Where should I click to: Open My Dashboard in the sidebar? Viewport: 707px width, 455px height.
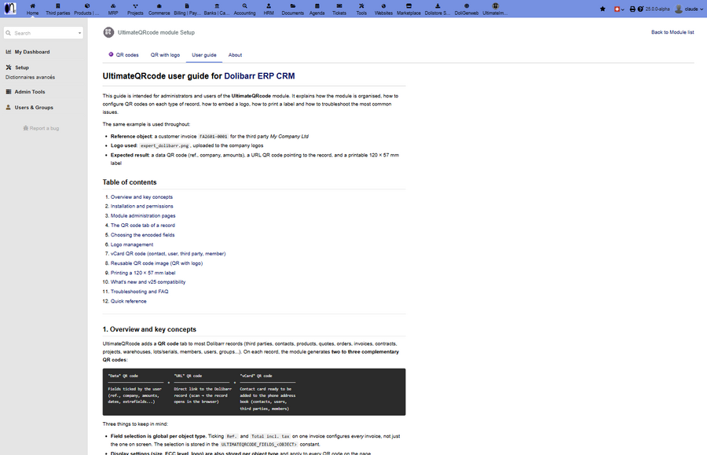[32, 52]
